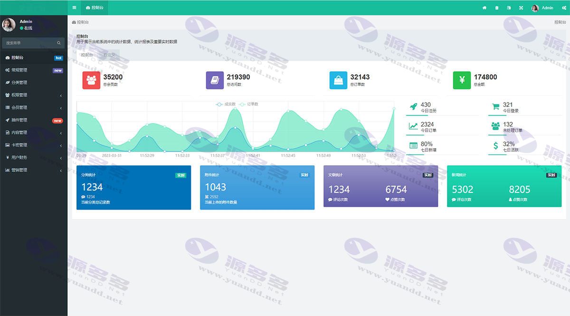Click the rocket icon beside 今日注册
Viewport: 570px width, 316px height.
[413, 106]
